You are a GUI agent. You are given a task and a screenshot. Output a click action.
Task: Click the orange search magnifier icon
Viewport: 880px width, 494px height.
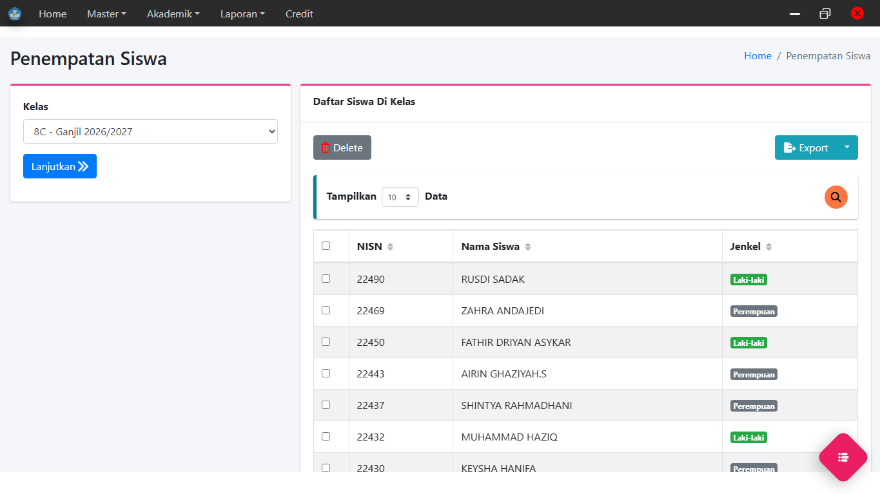coord(836,197)
